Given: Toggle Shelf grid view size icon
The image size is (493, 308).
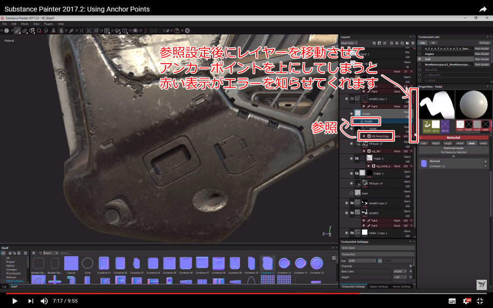Looking at the screenshot, I should (334, 258).
